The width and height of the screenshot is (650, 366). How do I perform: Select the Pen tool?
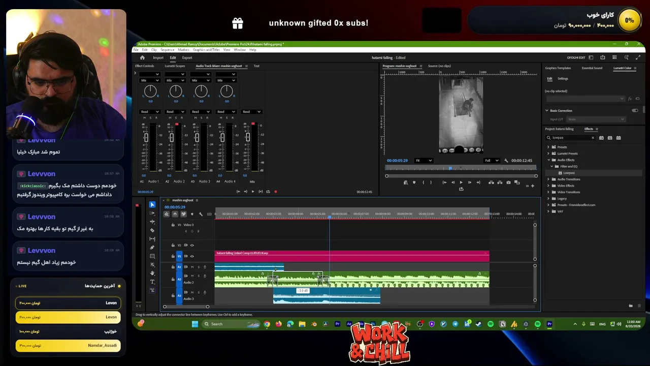tap(152, 248)
